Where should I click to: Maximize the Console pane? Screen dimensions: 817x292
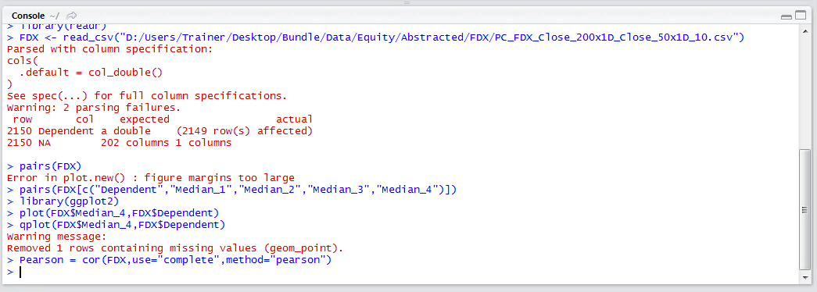pyautogui.click(x=801, y=16)
